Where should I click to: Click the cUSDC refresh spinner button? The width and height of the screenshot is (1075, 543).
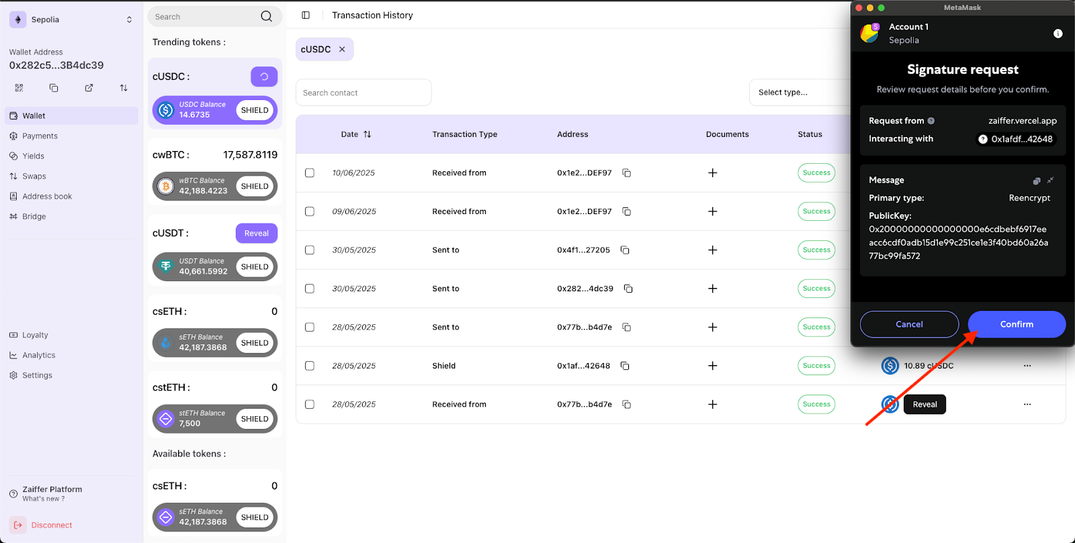tap(264, 77)
